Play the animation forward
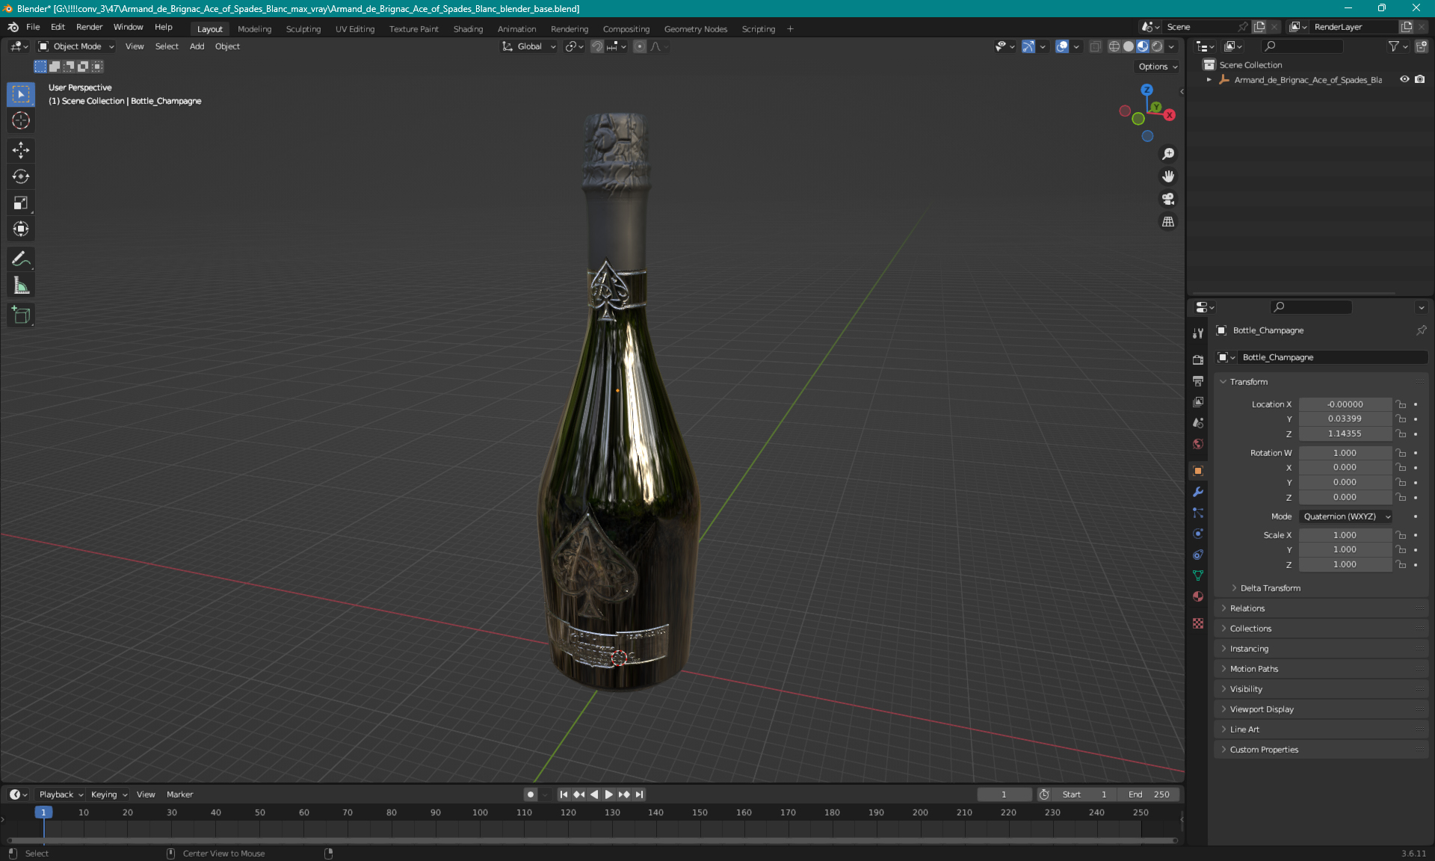 coord(608,794)
